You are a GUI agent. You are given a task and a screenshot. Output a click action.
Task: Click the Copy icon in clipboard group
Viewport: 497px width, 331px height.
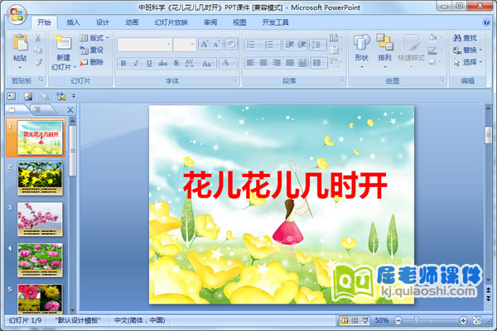pos(38,50)
